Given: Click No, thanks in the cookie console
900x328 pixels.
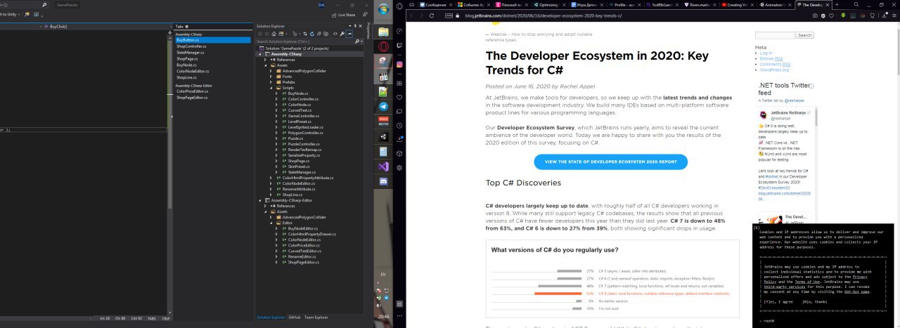Looking at the screenshot, I should (814, 302).
